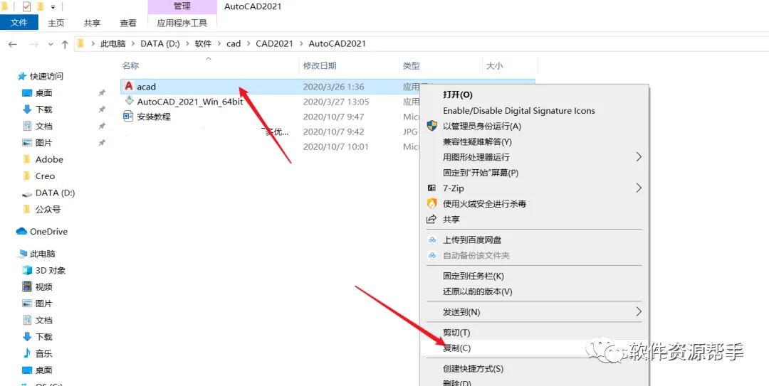This screenshot has width=769, height=386.
Task: Select the 安装教程 Word document
Action: pyautogui.click(x=154, y=117)
